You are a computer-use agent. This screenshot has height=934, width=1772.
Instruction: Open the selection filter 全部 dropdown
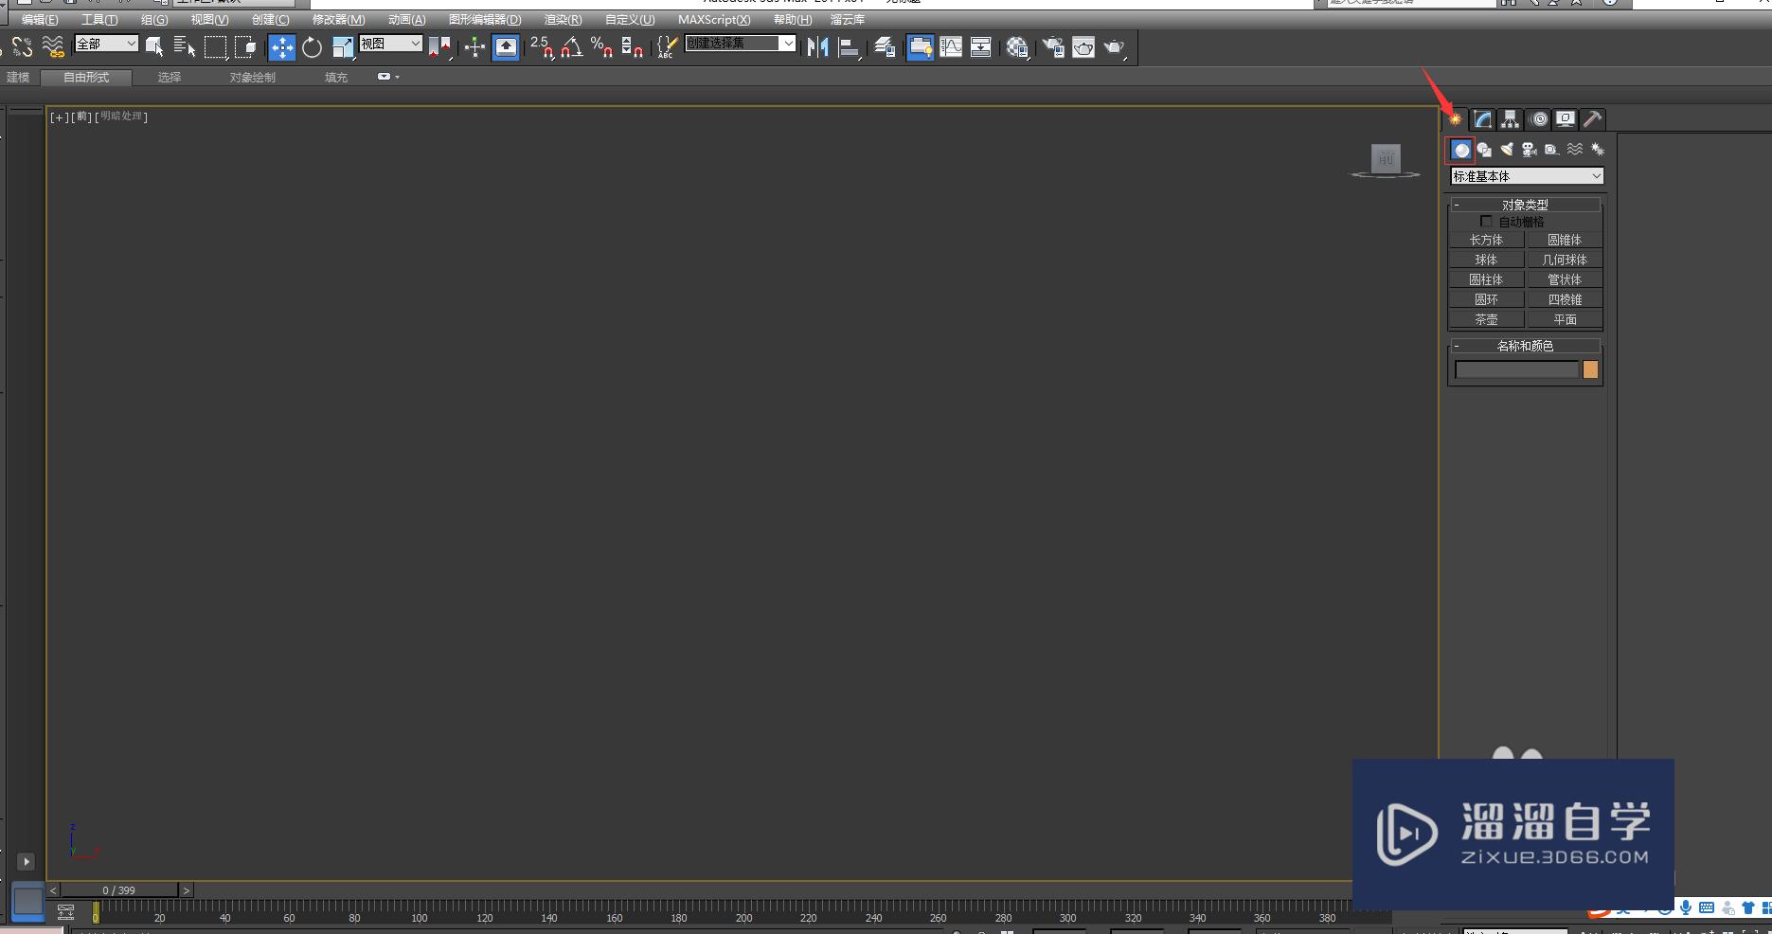click(x=106, y=44)
